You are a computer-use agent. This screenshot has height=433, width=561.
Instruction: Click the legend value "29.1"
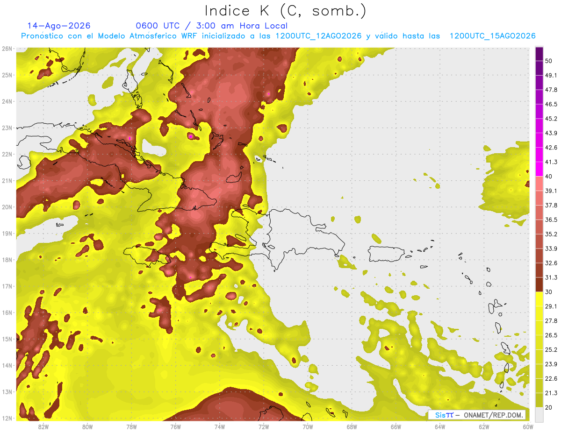[551, 306]
